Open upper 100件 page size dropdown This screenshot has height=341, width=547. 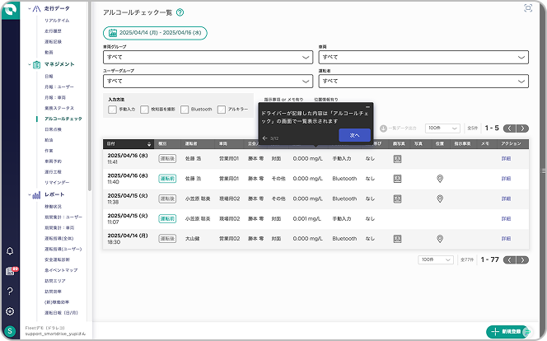(442, 128)
